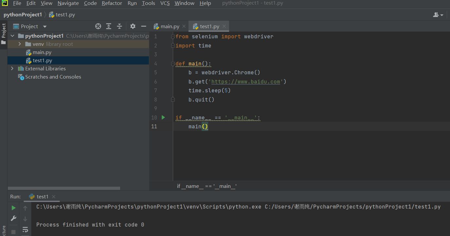Select the venv library root folder
450x236 pixels.
point(78,44)
